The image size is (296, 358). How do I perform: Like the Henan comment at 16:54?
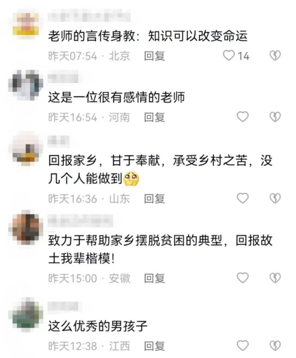pyautogui.click(x=243, y=117)
